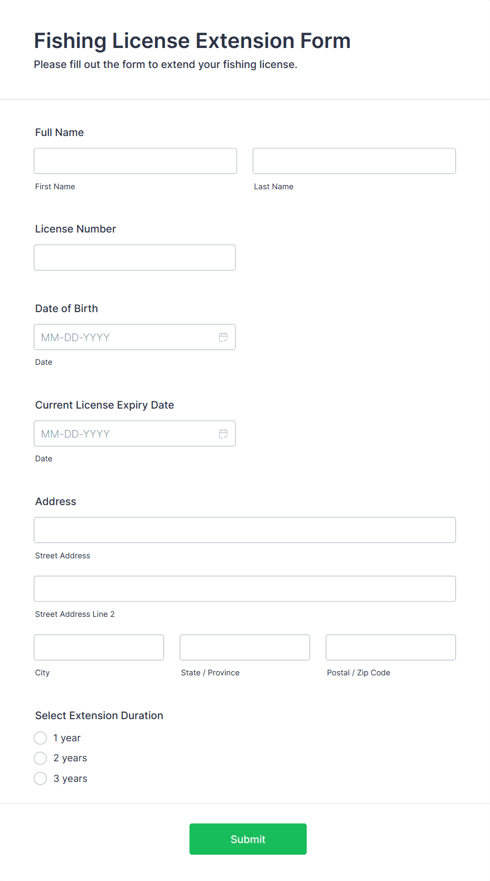The height and width of the screenshot is (881, 490).
Task: Click the '3 years' option label text
Action: point(71,779)
